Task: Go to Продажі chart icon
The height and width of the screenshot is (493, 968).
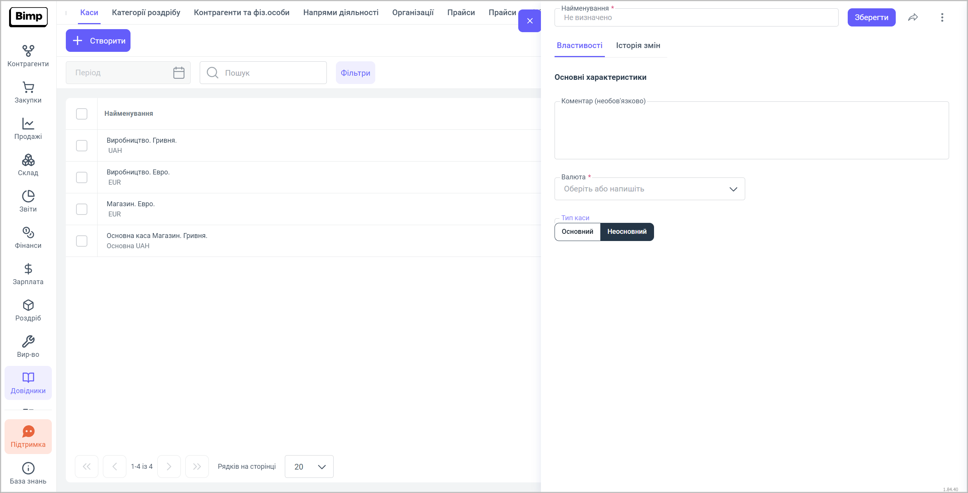Action: [x=28, y=124]
